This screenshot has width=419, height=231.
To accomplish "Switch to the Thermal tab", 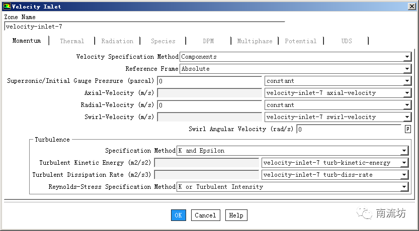I will point(72,41).
